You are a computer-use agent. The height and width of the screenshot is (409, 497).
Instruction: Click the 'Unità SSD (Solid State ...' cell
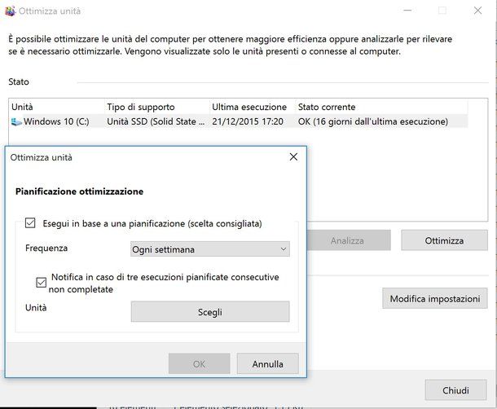[x=156, y=121]
